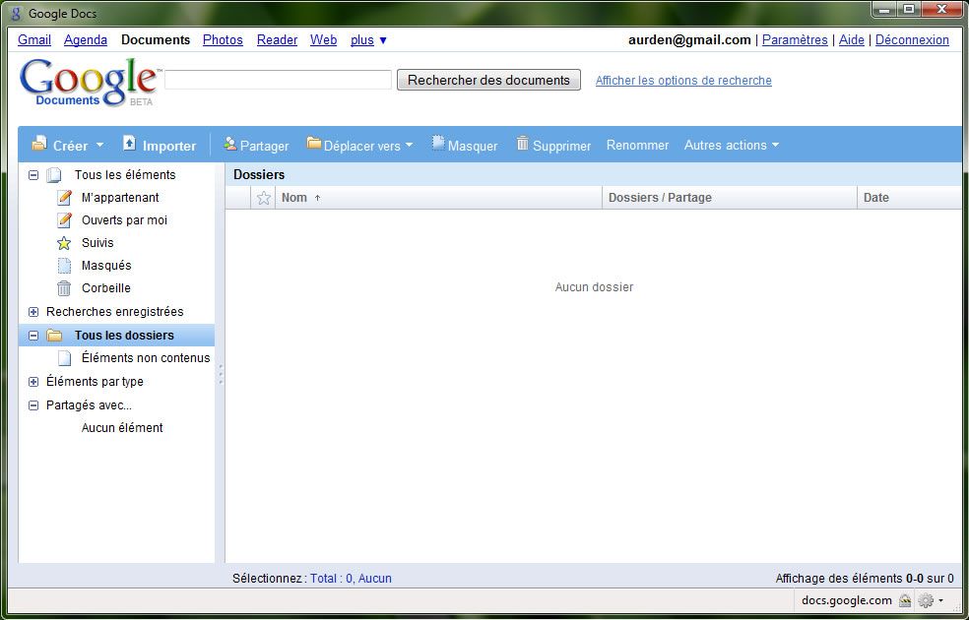The image size is (969, 620).
Task: Click Déconnexion to sign out
Action: [x=912, y=40]
